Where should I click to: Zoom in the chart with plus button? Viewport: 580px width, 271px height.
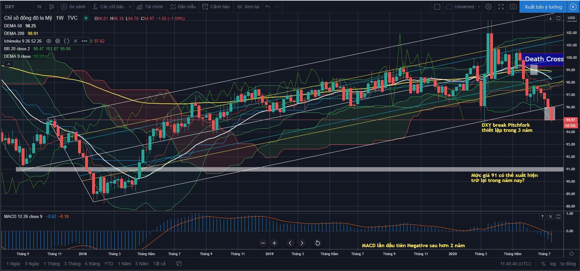(x=274, y=243)
